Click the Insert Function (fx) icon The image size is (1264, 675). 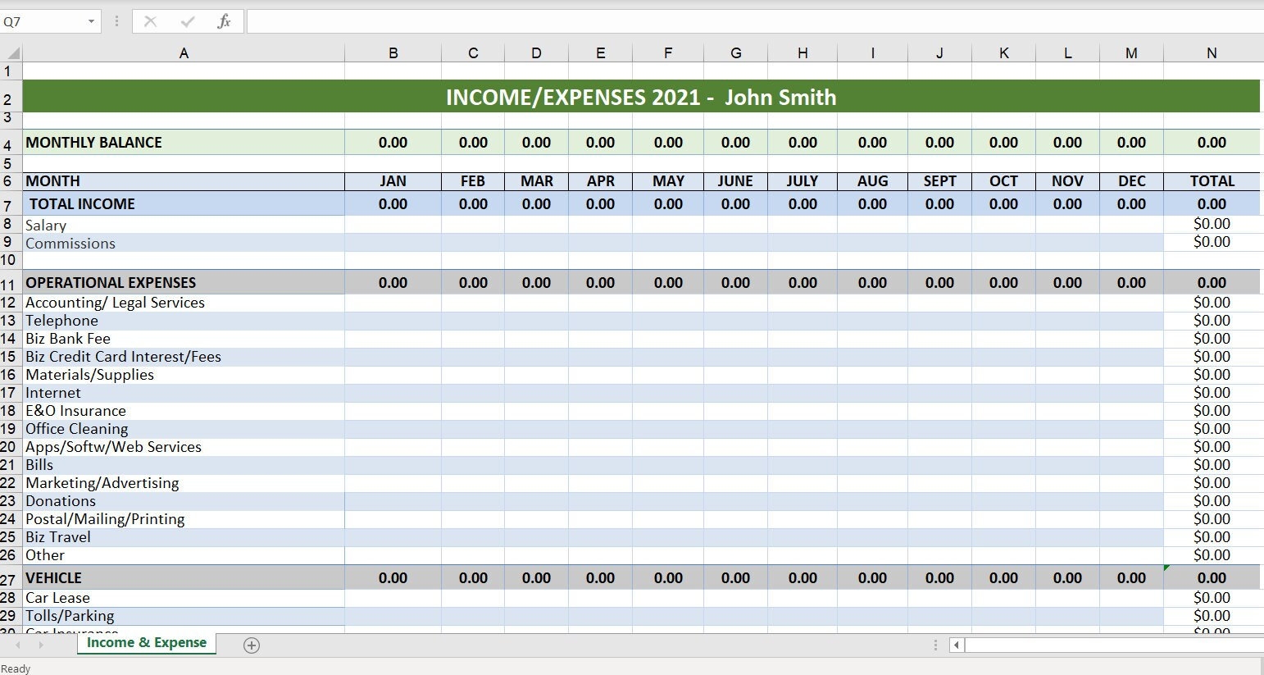coord(224,21)
